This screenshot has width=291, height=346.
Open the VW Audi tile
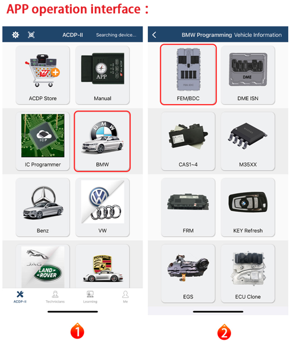(102, 208)
